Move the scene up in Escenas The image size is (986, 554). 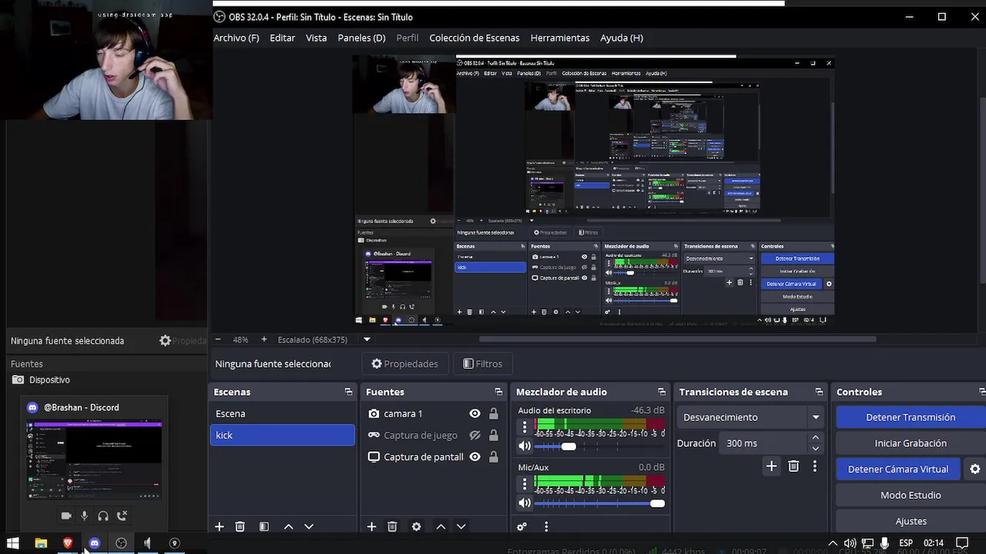coord(288,526)
